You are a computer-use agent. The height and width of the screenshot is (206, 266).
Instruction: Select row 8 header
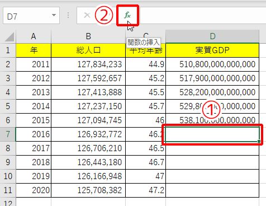(8, 148)
